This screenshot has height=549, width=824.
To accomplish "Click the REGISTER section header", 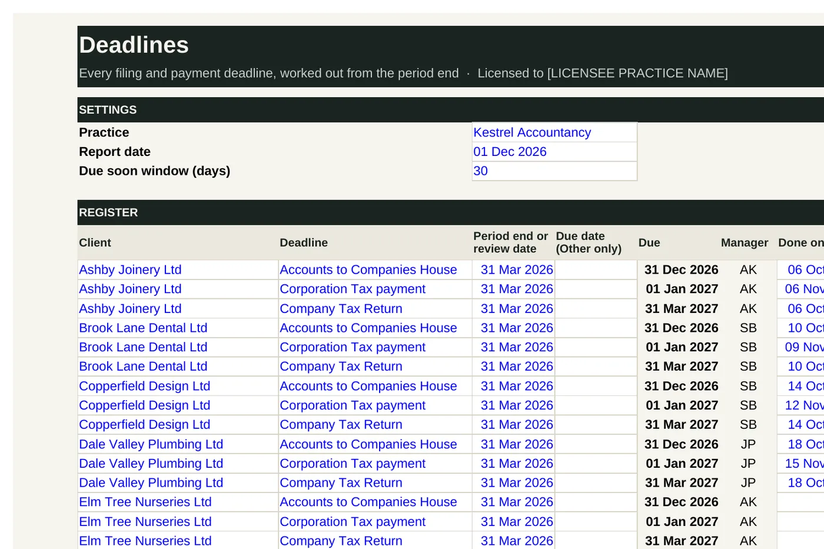I will 451,212.
